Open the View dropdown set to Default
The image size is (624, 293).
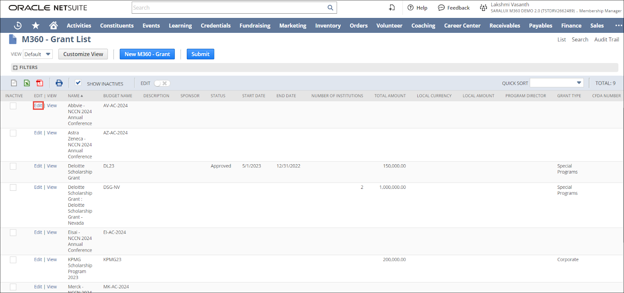pos(38,54)
